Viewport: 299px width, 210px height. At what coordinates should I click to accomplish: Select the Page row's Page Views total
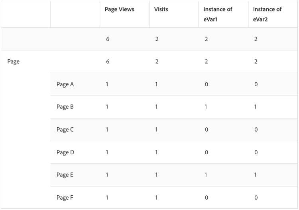(108, 62)
